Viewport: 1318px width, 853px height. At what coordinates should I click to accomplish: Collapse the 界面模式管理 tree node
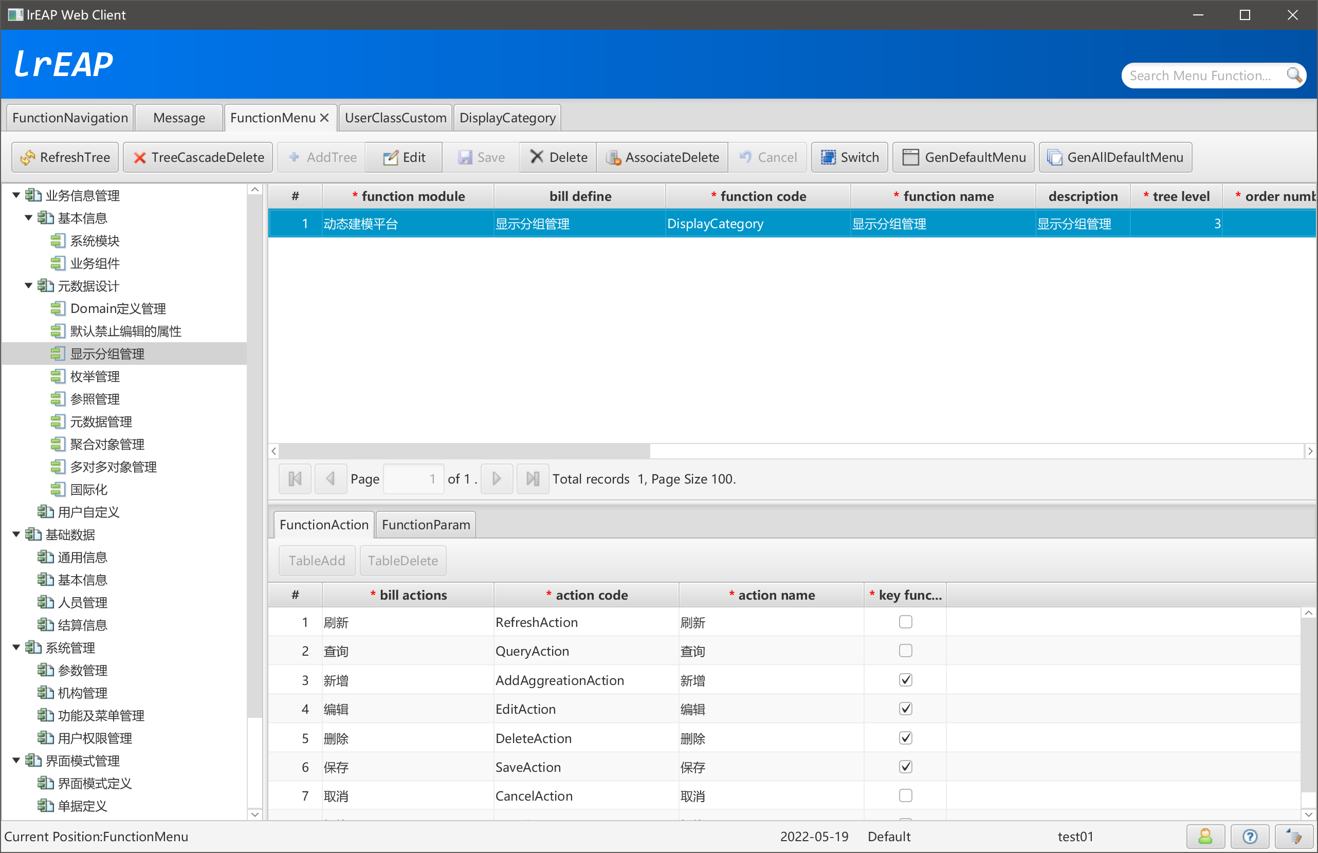click(16, 761)
